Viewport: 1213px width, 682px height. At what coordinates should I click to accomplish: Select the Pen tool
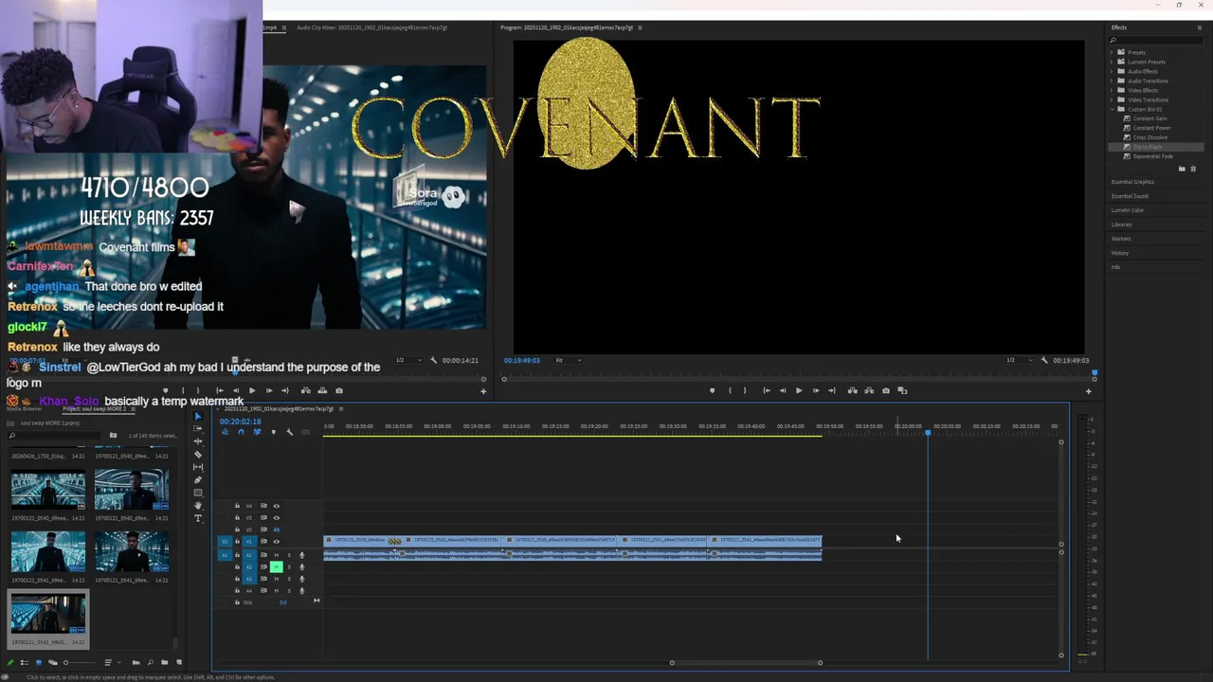[x=198, y=479]
